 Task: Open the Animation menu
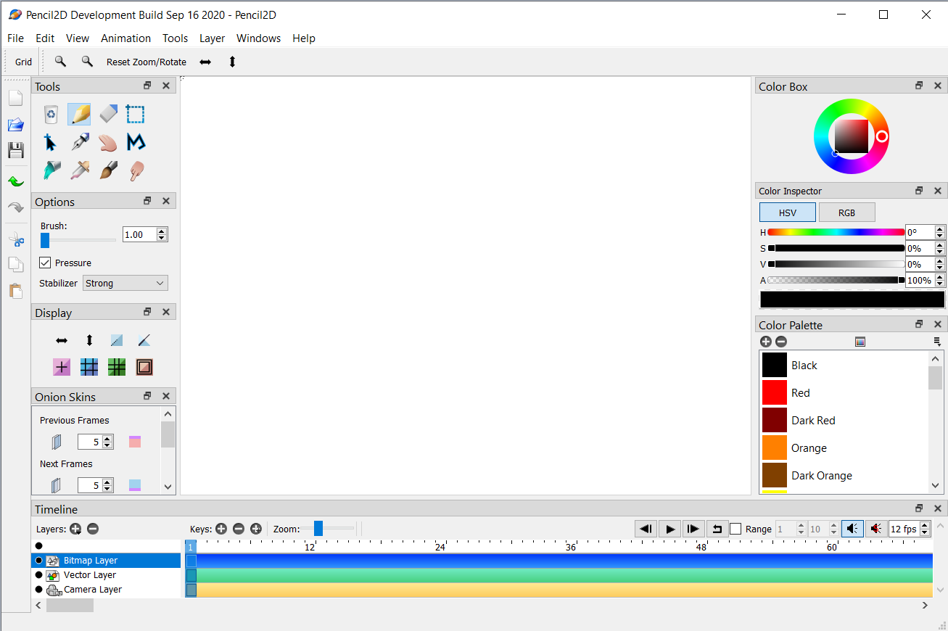(x=125, y=38)
